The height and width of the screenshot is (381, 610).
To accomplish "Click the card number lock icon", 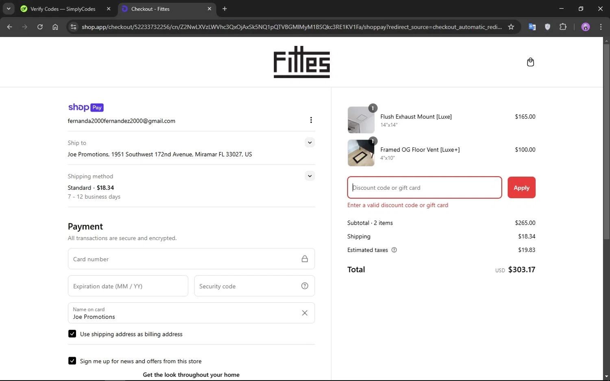I will tap(305, 259).
